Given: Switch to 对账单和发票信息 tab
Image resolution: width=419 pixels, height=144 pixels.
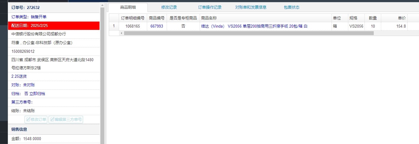Looking at the screenshot, I should click(251, 7).
